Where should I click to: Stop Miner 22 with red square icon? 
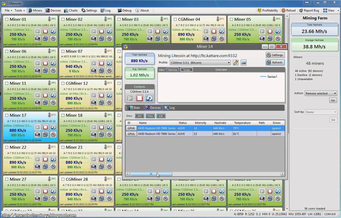[x=45, y=159]
